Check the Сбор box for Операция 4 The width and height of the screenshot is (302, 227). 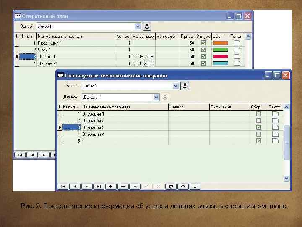[259, 134]
